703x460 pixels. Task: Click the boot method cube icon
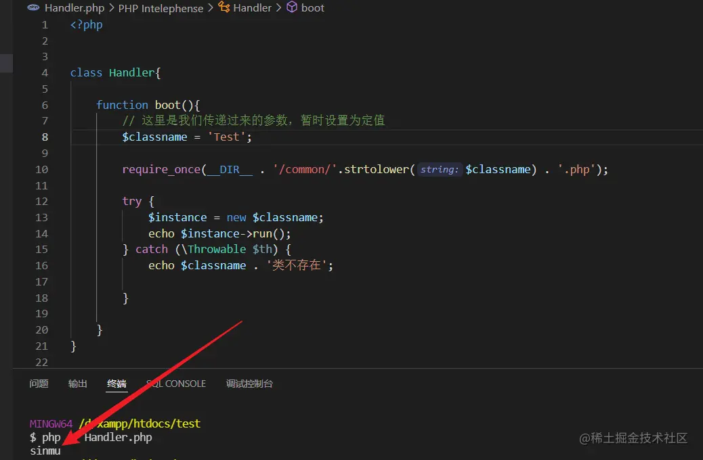point(292,7)
